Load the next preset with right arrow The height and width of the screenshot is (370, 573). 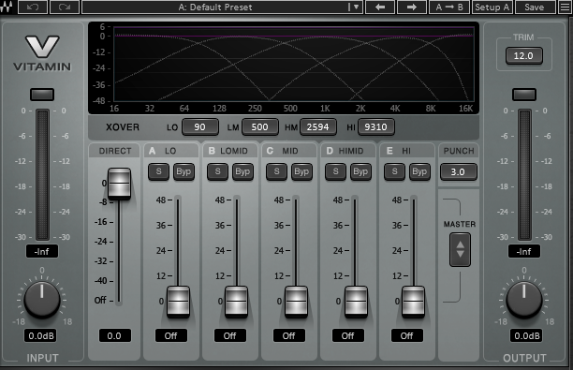412,7
